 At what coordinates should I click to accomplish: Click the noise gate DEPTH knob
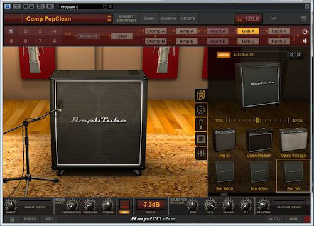[x=108, y=205]
